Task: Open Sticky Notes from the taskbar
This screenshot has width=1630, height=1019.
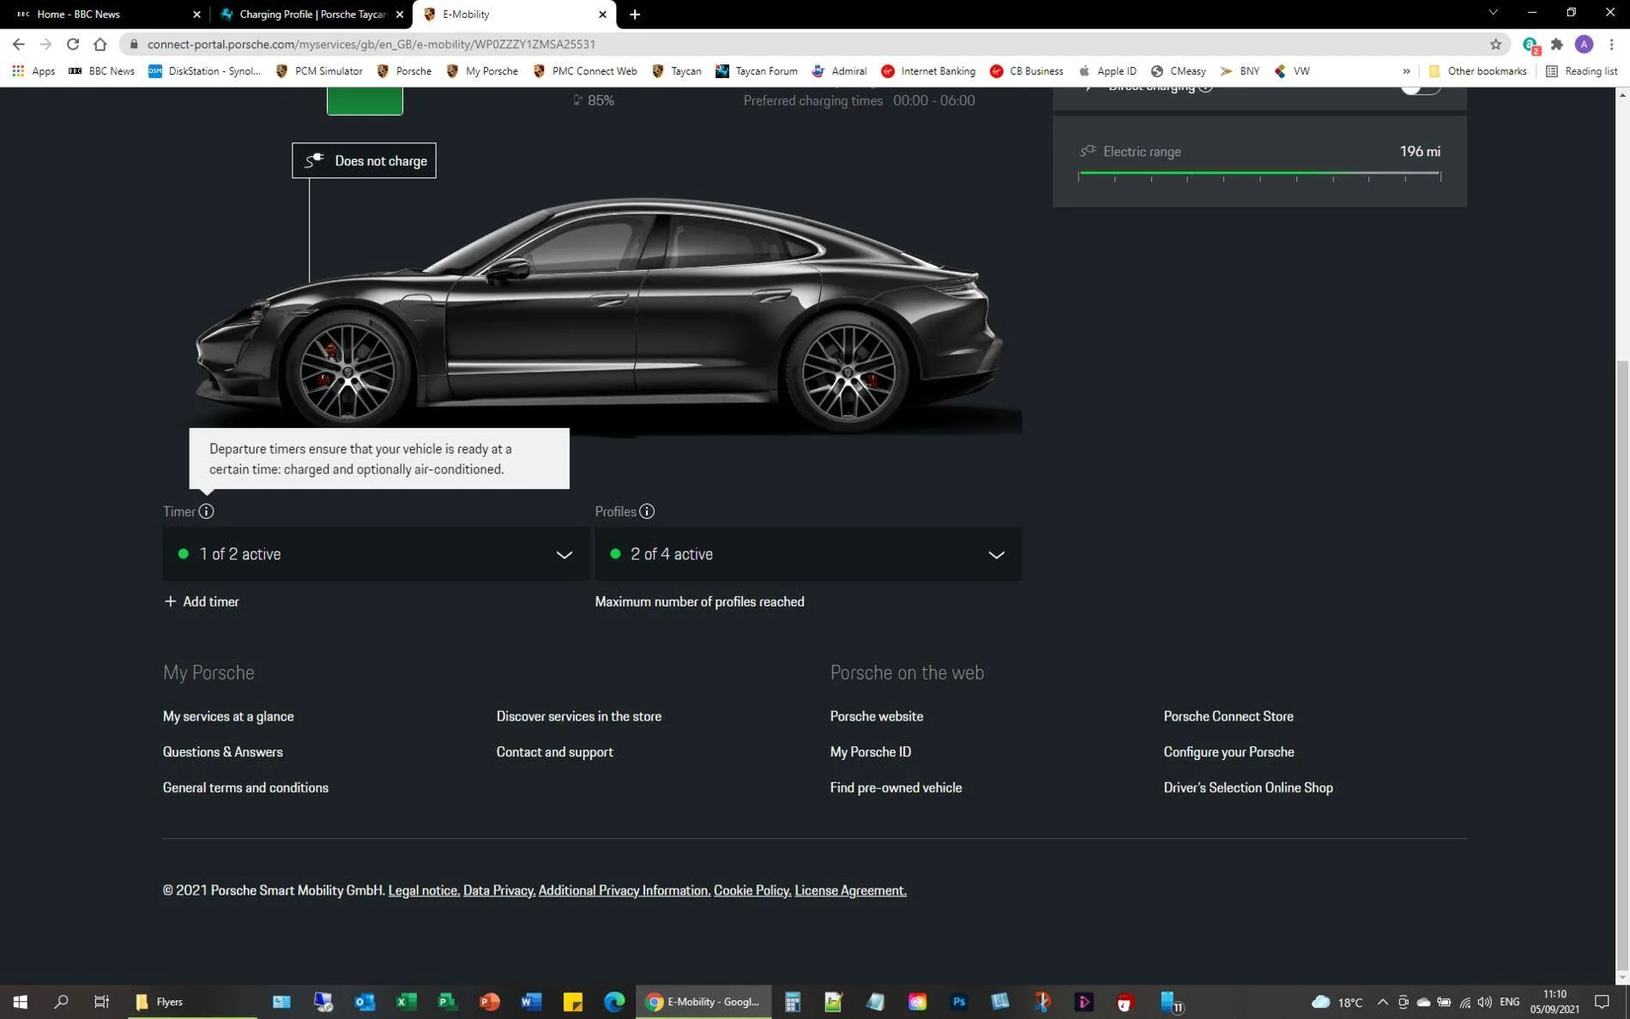Action: (572, 1001)
